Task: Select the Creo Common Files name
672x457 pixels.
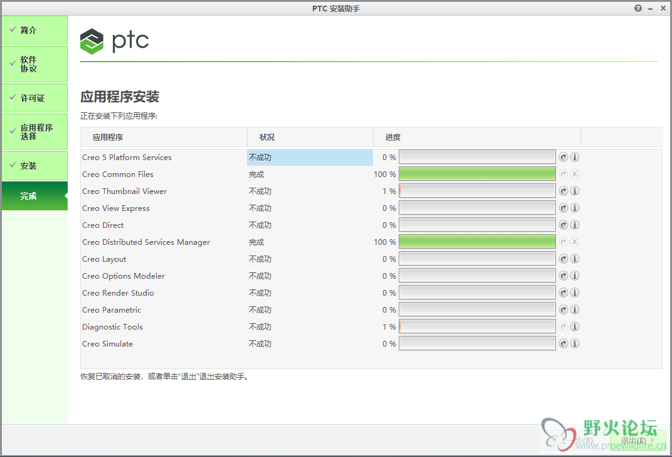Action: [118, 175]
